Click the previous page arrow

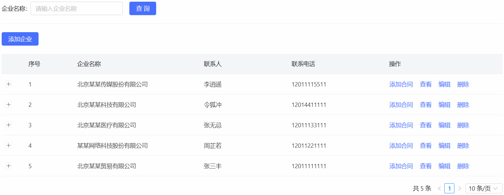pyautogui.click(x=439, y=188)
